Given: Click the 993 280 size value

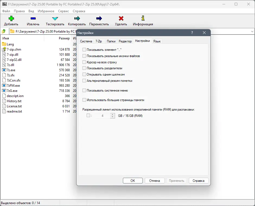Looking at the screenshot, I should click(64, 85).
